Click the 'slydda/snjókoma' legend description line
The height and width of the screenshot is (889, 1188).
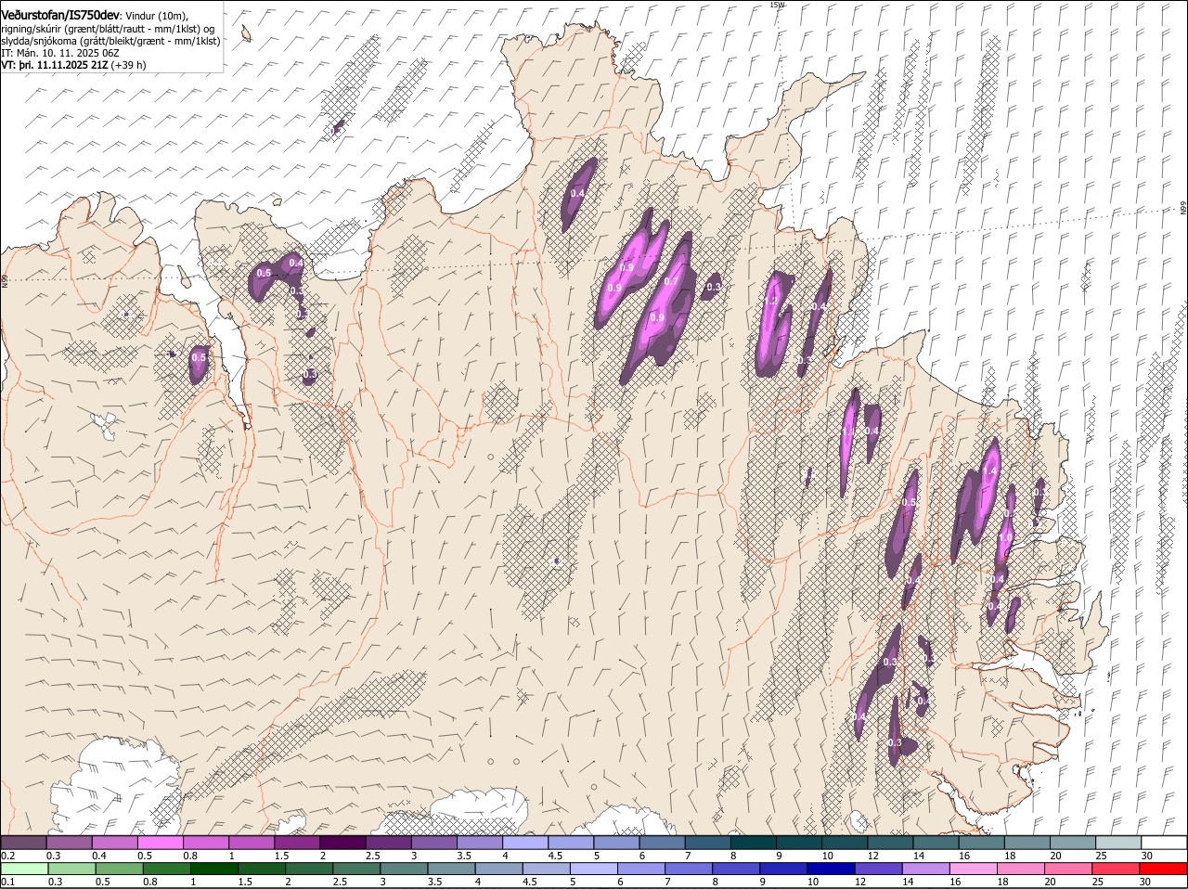110,41
